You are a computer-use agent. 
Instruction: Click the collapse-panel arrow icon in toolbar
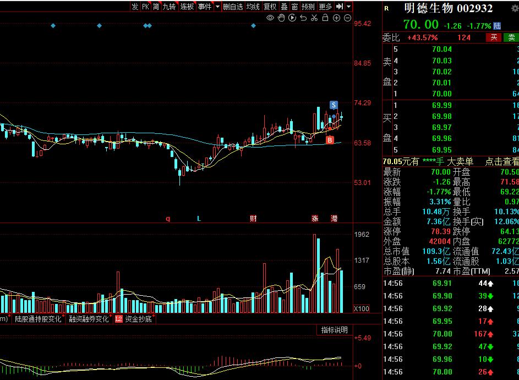339,7
